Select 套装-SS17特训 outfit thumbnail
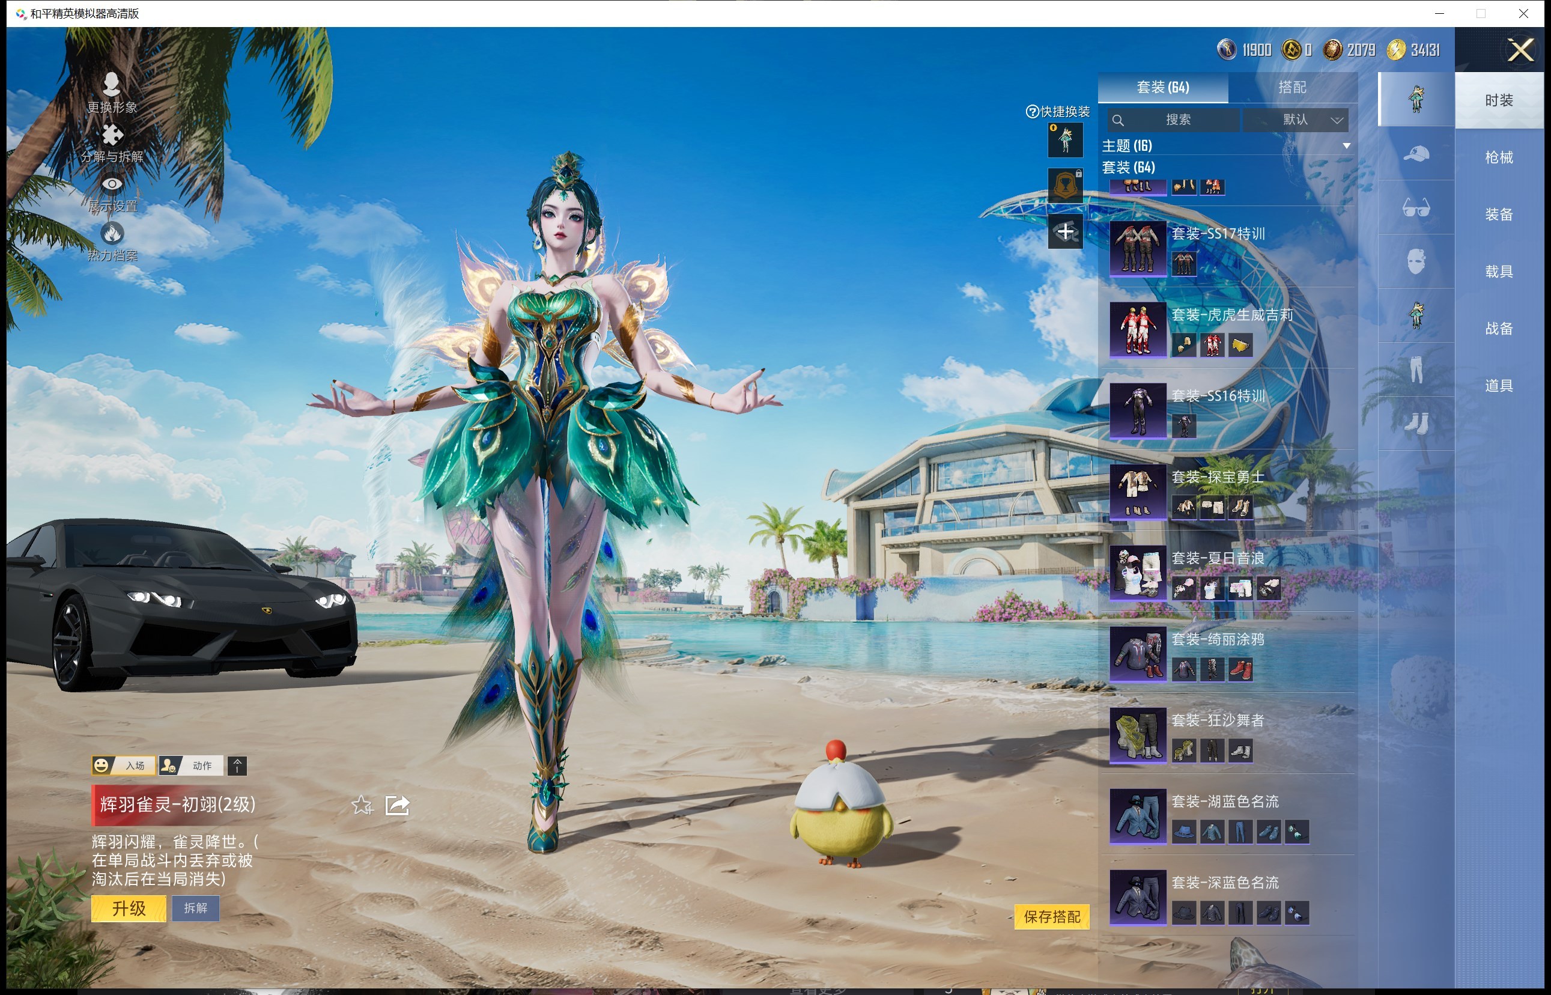 (1138, 249)
